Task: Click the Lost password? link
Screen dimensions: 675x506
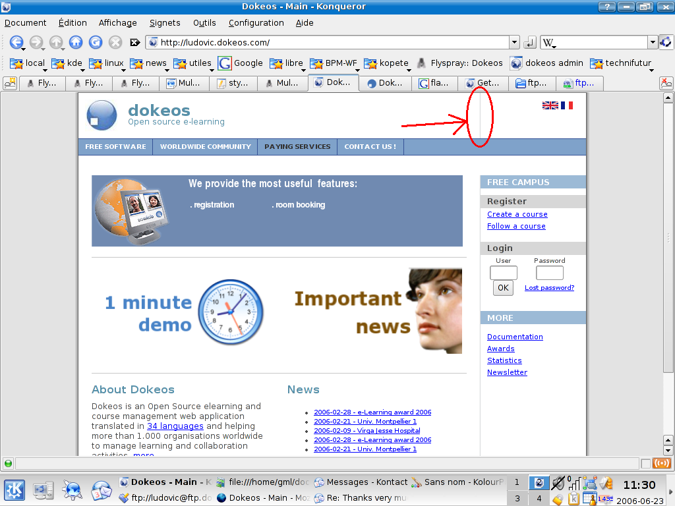Action: click(x=549, y=288)
